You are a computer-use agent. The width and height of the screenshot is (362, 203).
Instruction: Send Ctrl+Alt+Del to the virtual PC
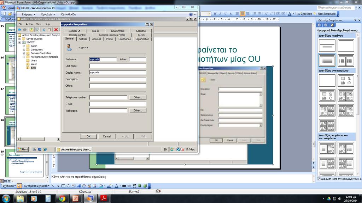69,14
